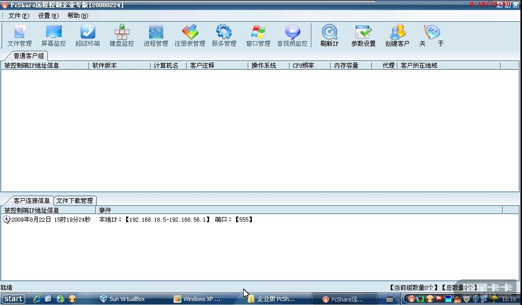Click the taskbar clock 15:19

point(509,299)
